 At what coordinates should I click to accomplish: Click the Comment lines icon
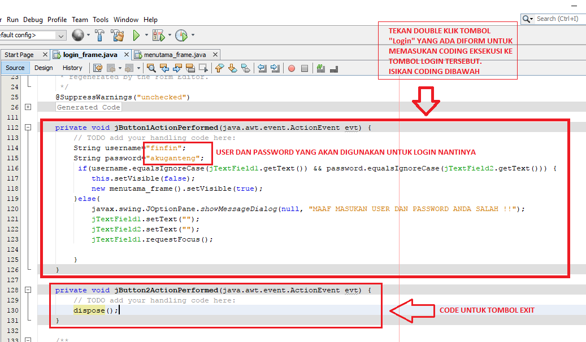click(x=320, y=68)
